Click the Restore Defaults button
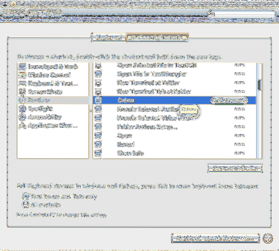 click(234, 168)
